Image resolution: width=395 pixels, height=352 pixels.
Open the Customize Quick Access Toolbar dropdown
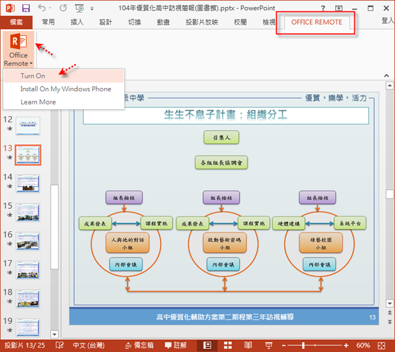[x=92, y=9]
